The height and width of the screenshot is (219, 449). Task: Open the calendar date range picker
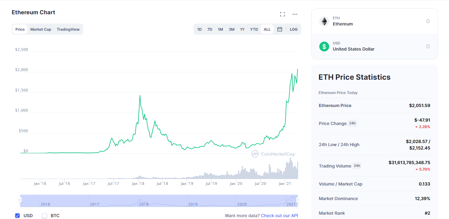click(x=280, y=29)
